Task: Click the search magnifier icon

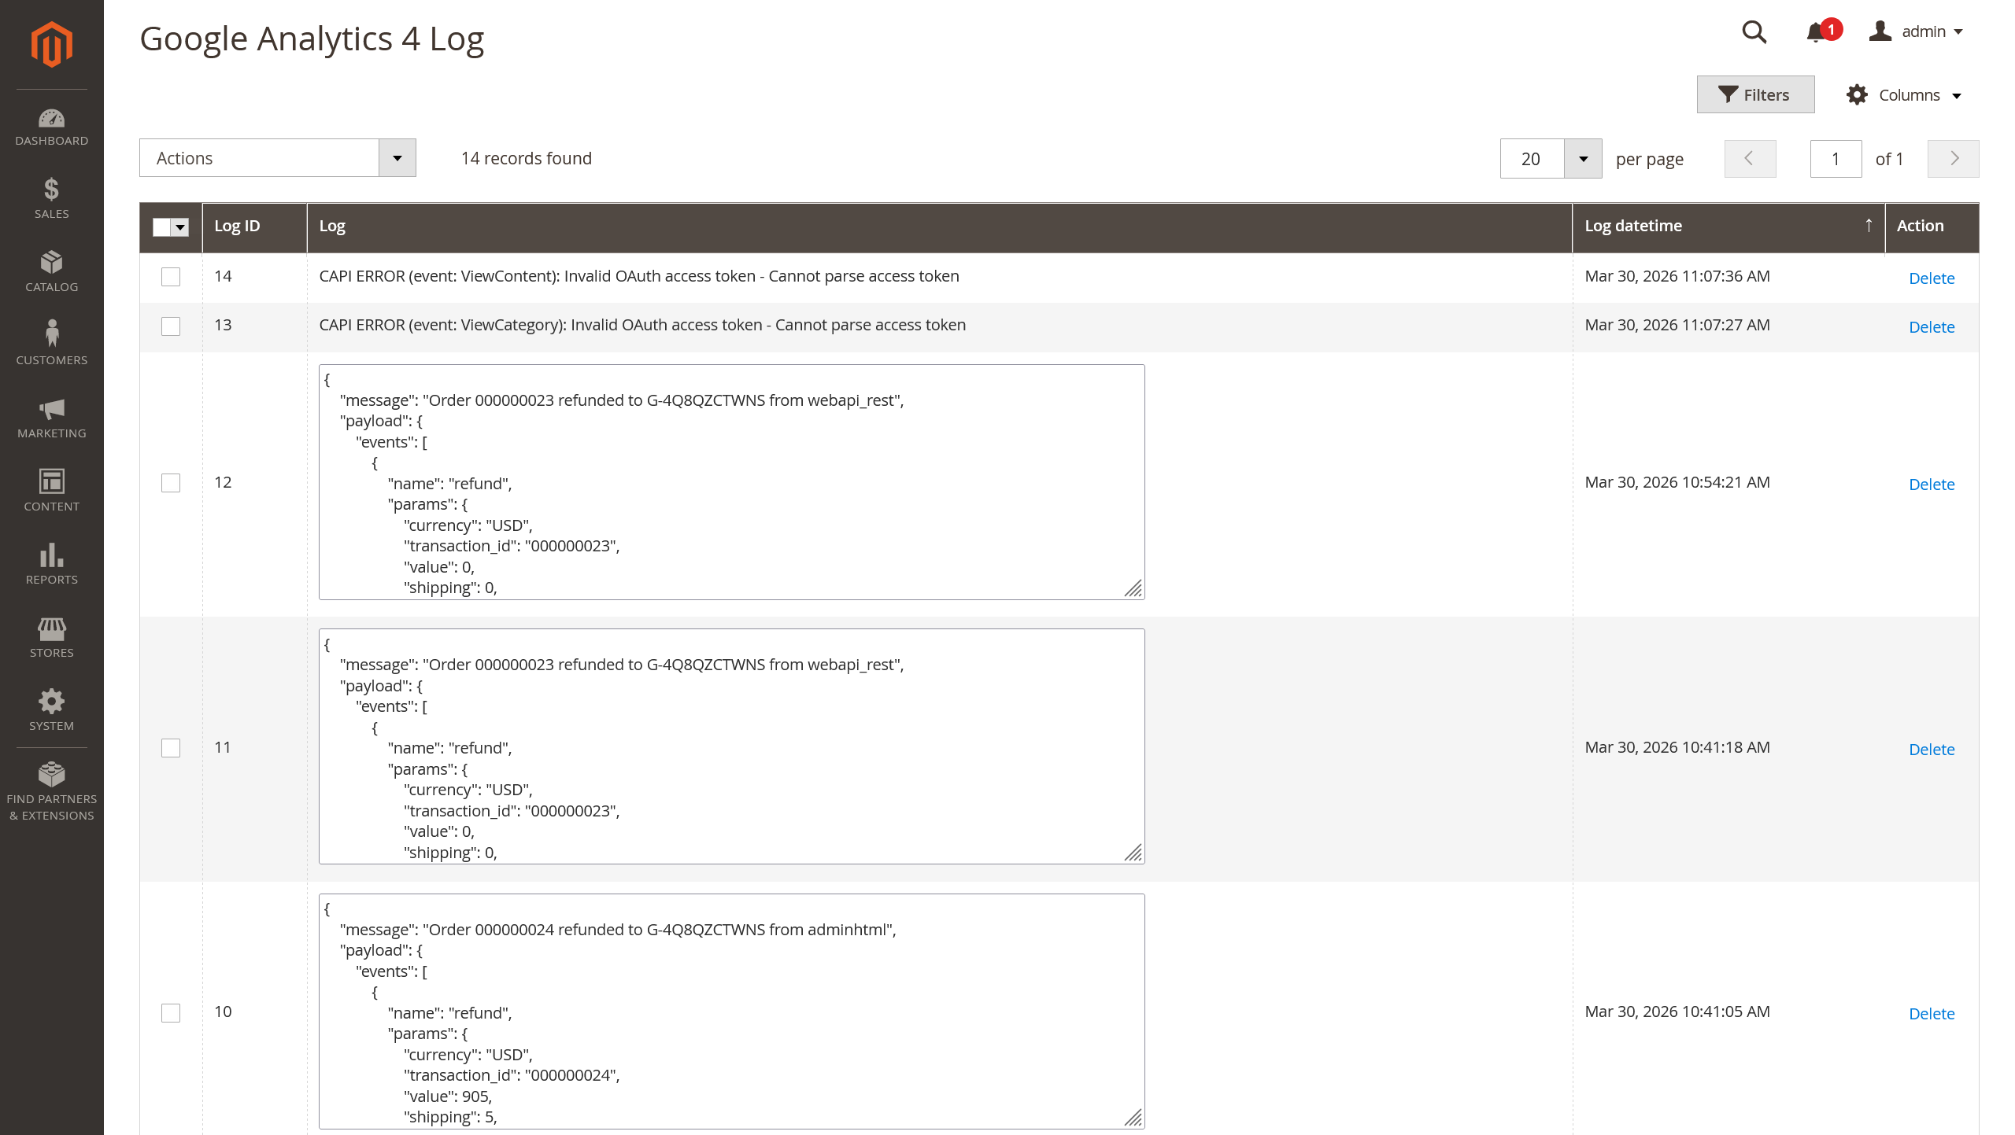Action: (1754, 32)
